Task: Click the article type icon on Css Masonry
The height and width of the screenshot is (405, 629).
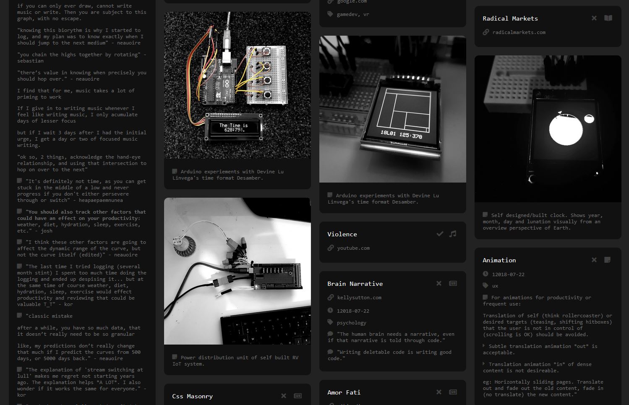Action: point(298,396)
